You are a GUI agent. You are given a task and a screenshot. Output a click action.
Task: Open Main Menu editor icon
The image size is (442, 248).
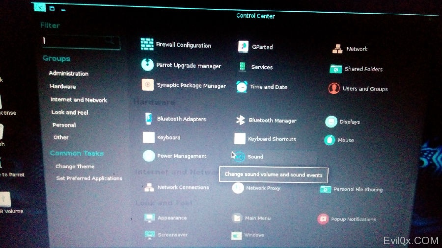[x=237, y=218]
